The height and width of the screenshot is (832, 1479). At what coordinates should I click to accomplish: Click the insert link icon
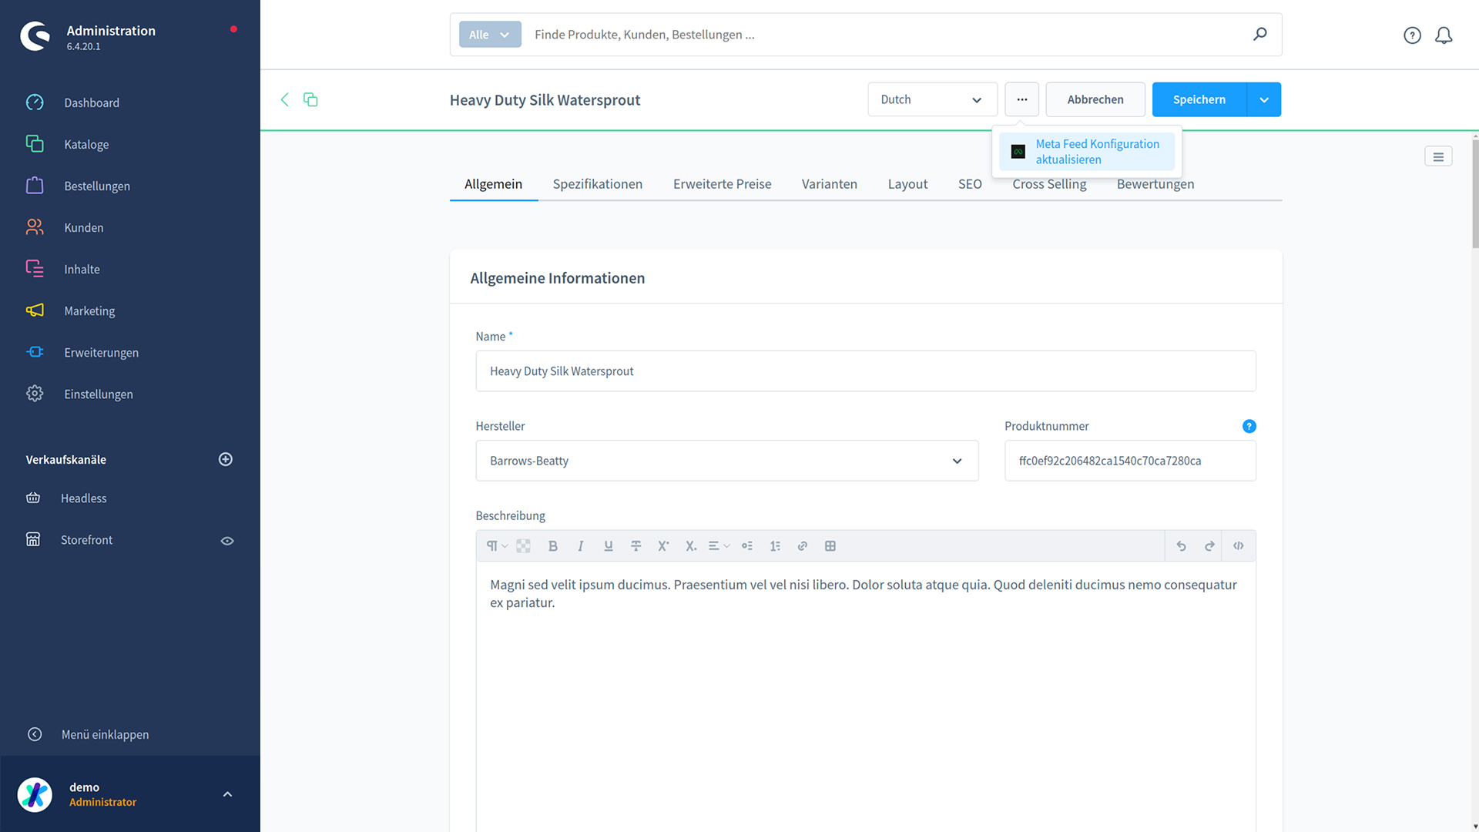(x=802, y=546)
